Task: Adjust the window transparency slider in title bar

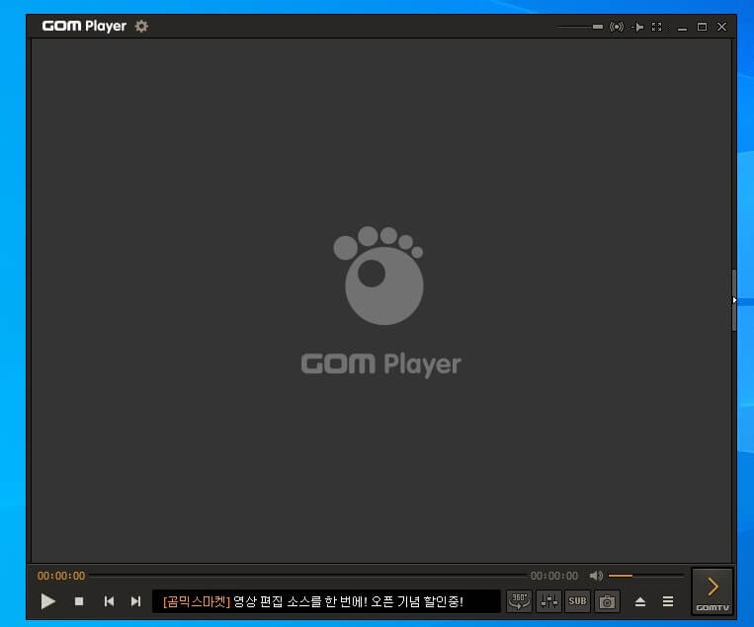Action: click(580, 27)
